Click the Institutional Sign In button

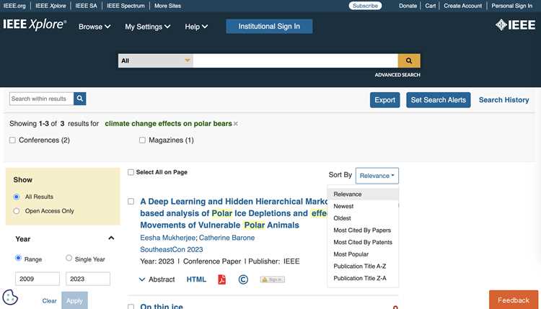pos(269,26)
